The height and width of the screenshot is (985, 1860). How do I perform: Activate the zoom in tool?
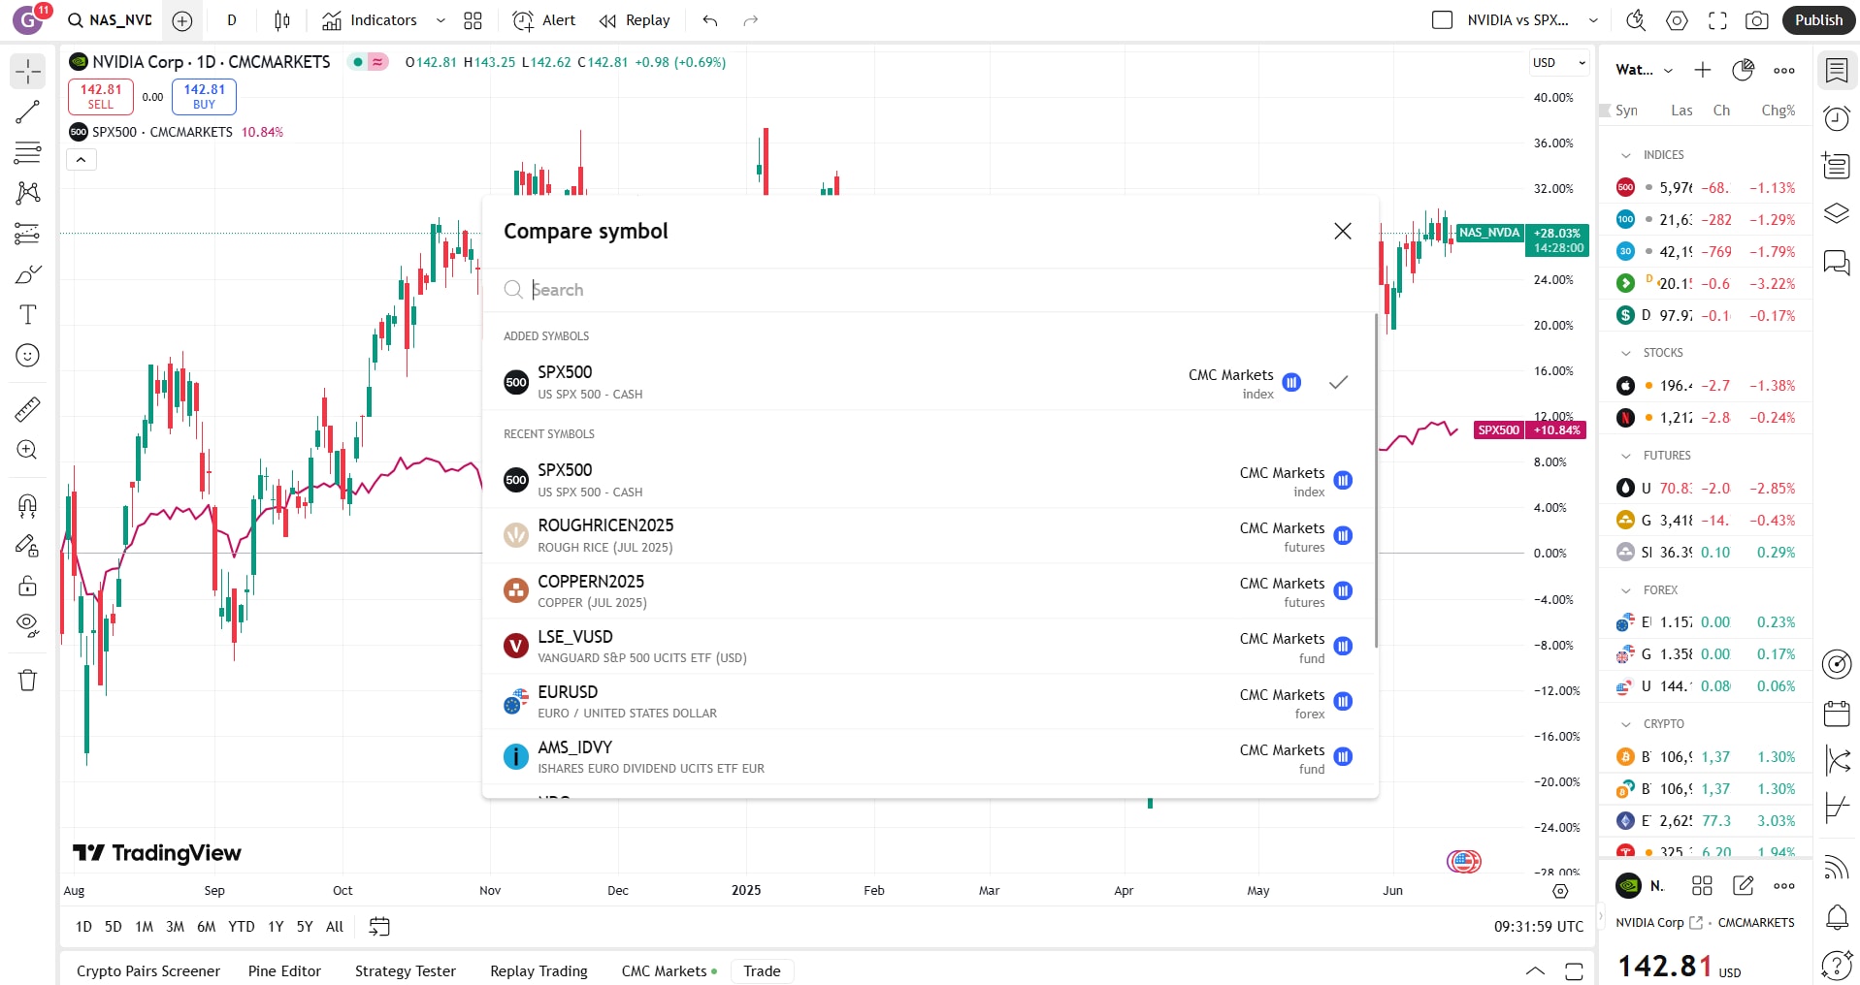tap(28, 450)
